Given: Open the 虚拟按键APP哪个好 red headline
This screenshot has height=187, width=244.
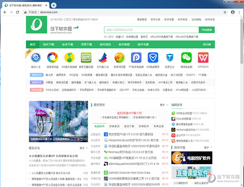Looking at the screenshot, I should [x=129, y=113].
